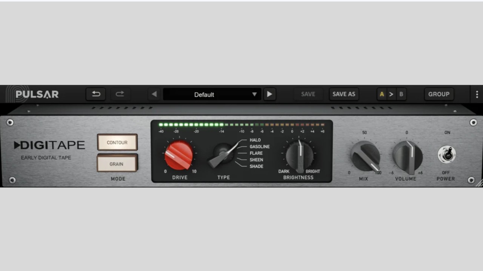
Task: Select the B preset slot
Action: (x=401, y=94)
